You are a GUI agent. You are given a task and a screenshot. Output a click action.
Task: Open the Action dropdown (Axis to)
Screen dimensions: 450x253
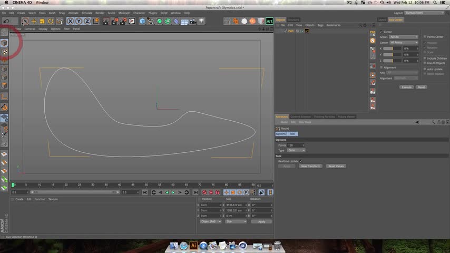[x=404, y=37]
